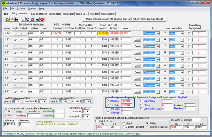The image size is (212, 137).
Task: Click the save floppy disk icon
Action: click(x=17, y=19)
